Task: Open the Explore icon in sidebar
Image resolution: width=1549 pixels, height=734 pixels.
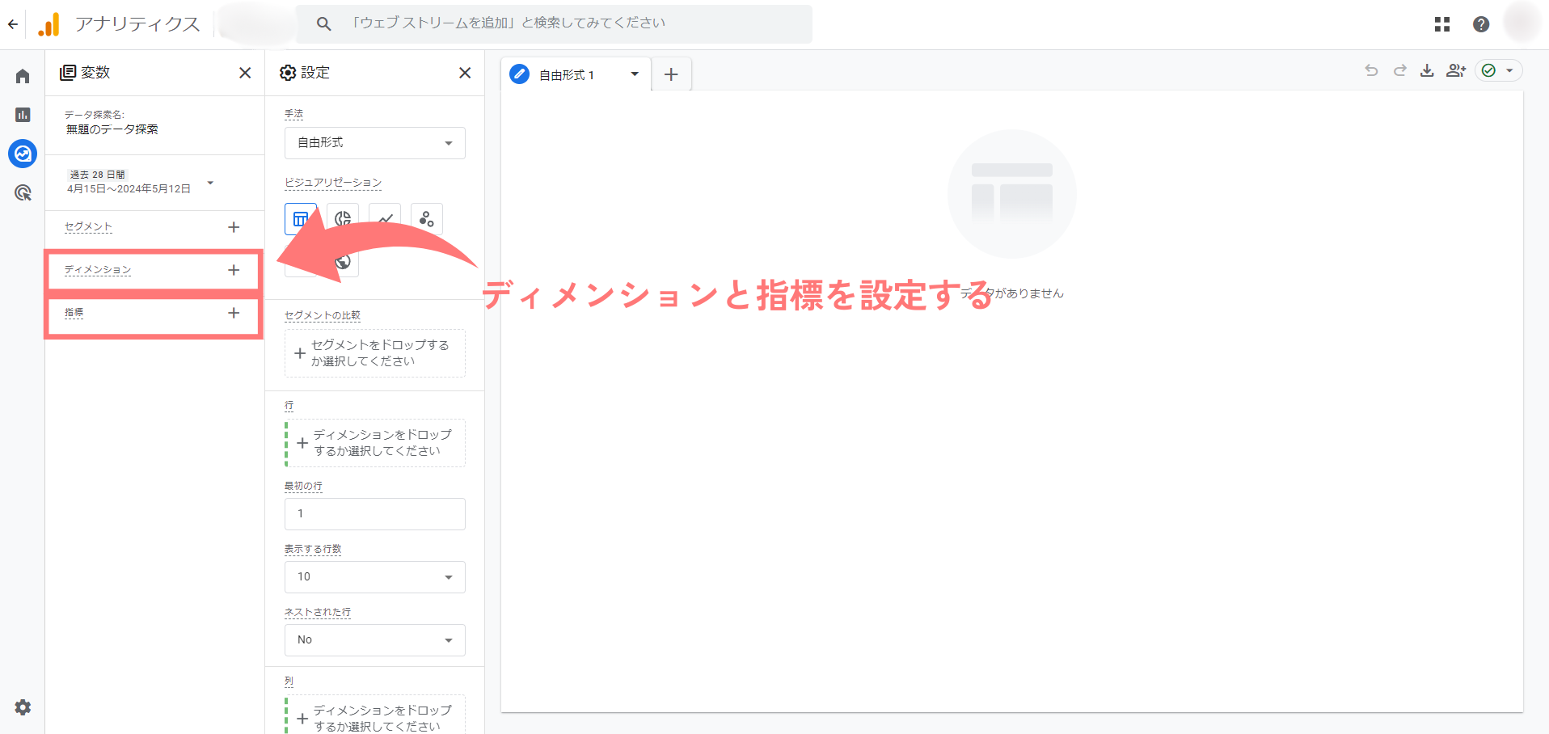Action: click(x=23, y=154)
